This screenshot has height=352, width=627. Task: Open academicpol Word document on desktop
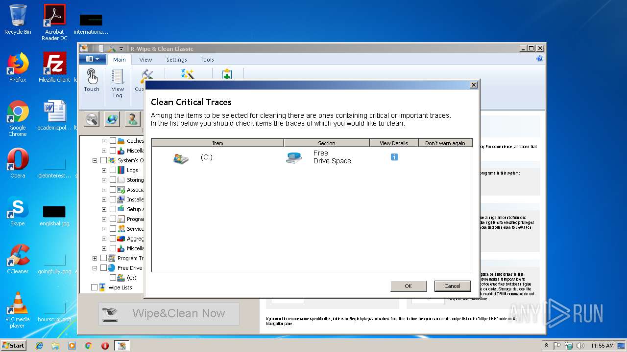[x=54, y=115]
